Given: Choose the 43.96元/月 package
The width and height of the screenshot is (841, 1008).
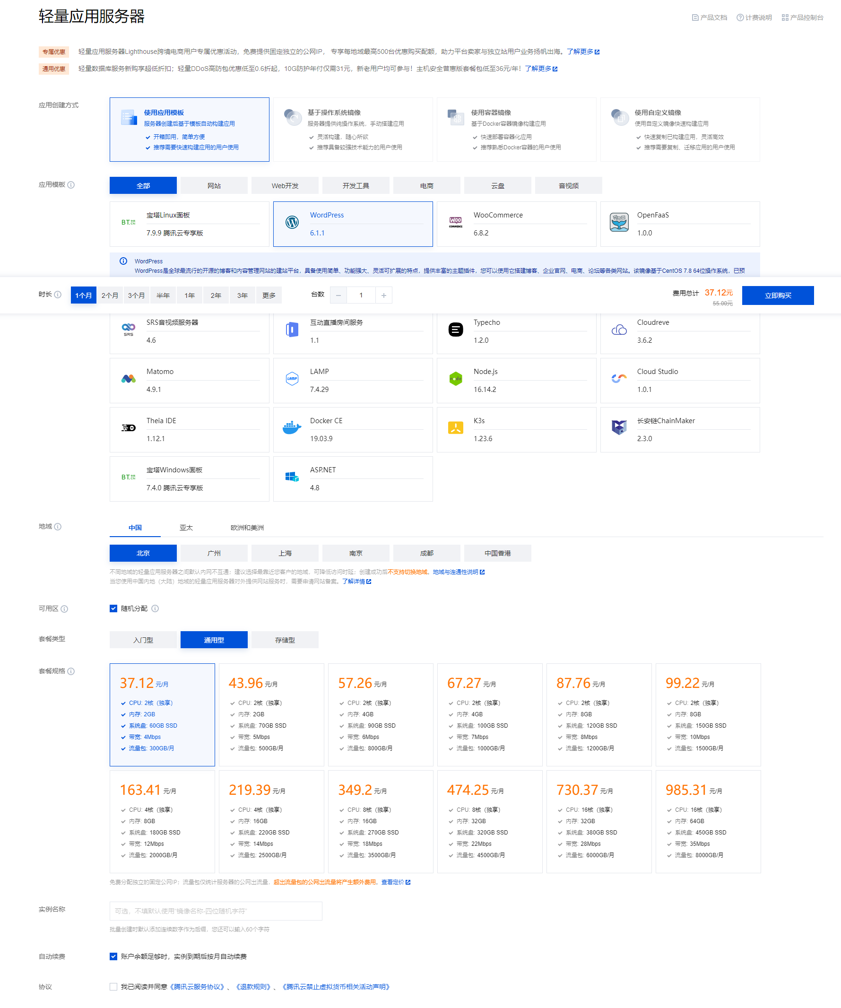Looking at the screenshot, I should pos(271,715).
